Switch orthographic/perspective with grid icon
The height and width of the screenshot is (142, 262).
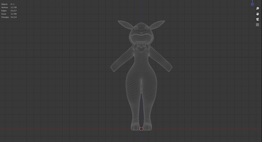point(258,25)
